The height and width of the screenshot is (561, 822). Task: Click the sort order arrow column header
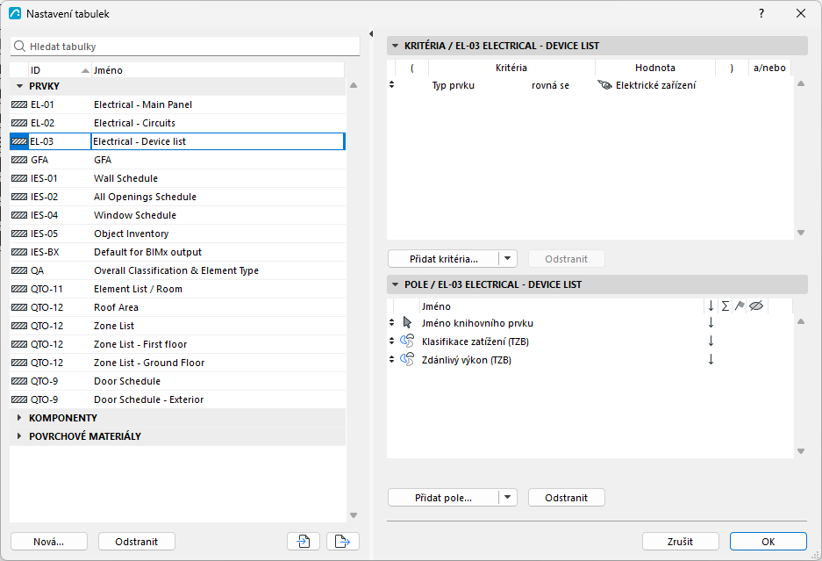tap(711, 306)
